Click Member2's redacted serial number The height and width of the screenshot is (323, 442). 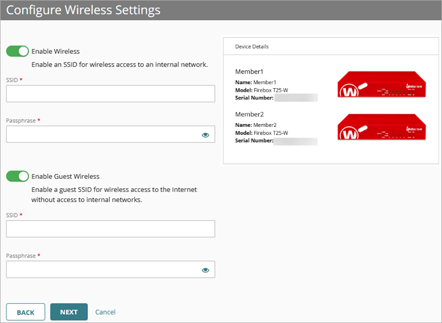[x=295, y=141]
